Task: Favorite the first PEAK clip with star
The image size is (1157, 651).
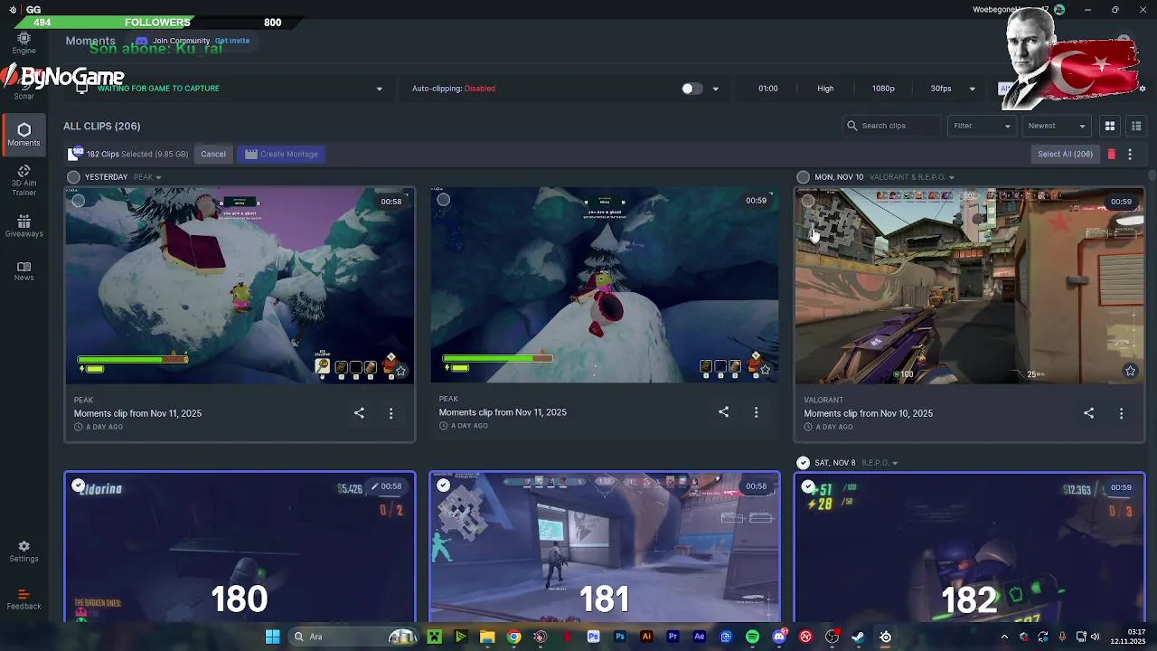Action: [x=400, y=370]
